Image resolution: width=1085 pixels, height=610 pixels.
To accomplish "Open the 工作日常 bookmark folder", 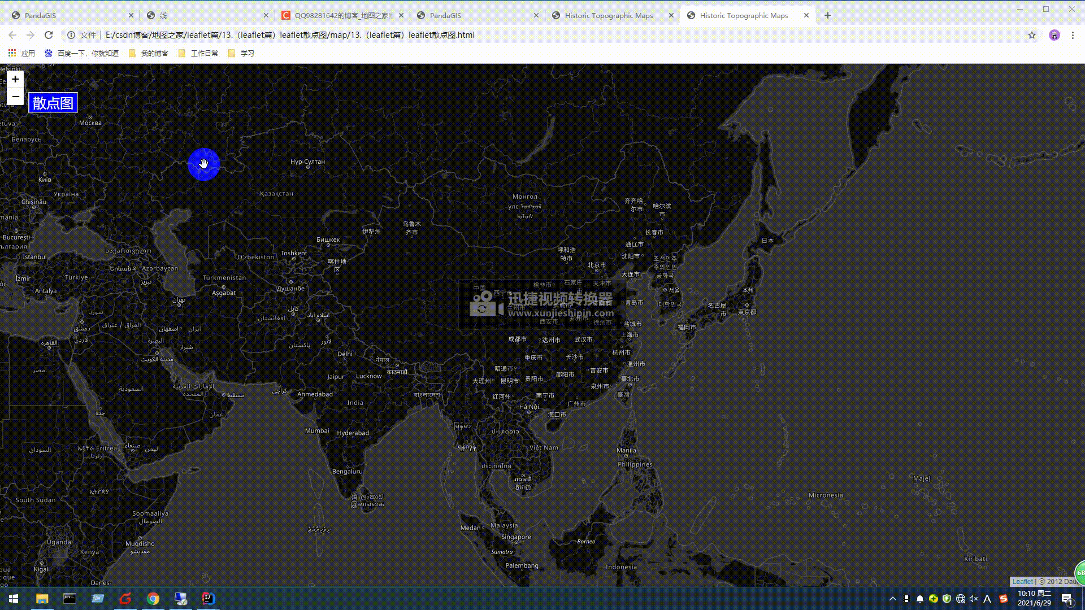I will pos(198,53).
